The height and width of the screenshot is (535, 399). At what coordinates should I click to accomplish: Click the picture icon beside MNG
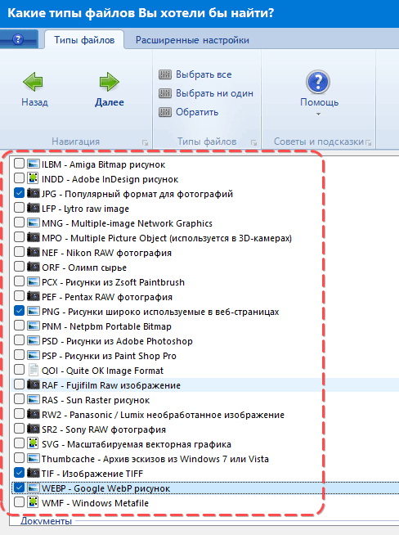[33, 223]
